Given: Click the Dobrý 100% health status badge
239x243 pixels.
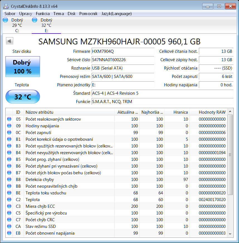Looking at the screenshot, I should (x=22, y=66).
